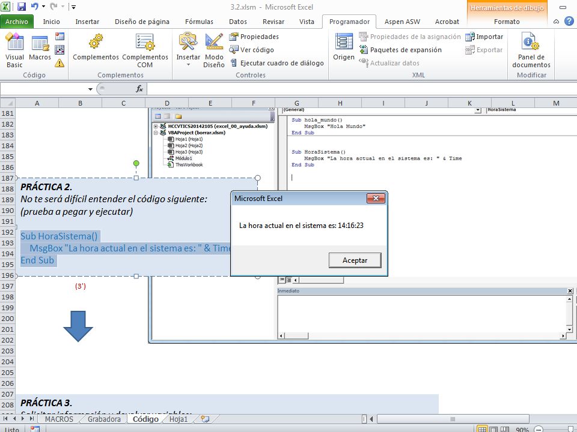Image resolution: width=577 pixels, height=432 pixels.
Task: Switch to the Vista tab
Action: point(307,22)
